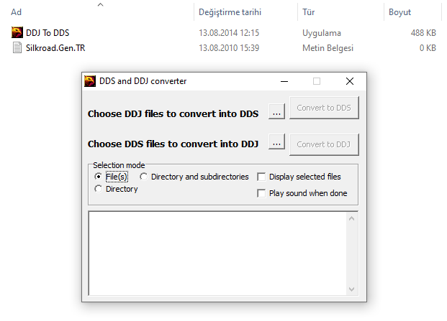
Task: Click the log scrollbar up arrow
Action: pyautogui.click(x=351, y=218)
